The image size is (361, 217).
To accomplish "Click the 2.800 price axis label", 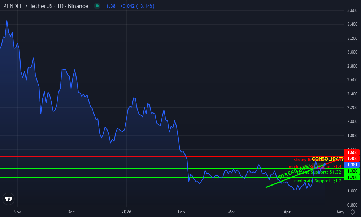I will [x=352, y=66].
